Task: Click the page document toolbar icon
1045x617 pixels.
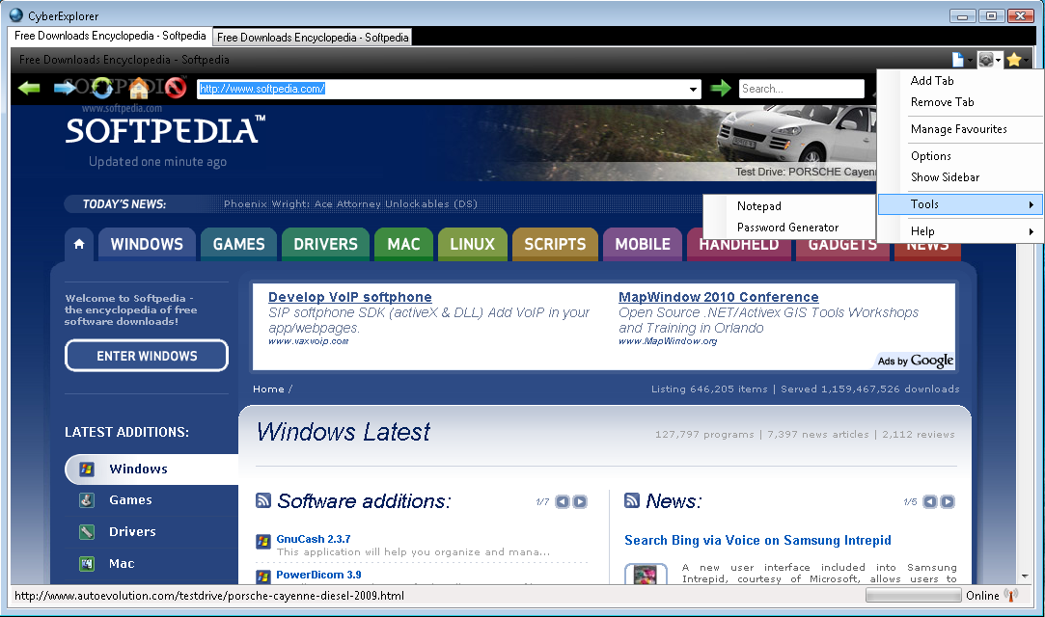Action: click(x=958, y=60)
